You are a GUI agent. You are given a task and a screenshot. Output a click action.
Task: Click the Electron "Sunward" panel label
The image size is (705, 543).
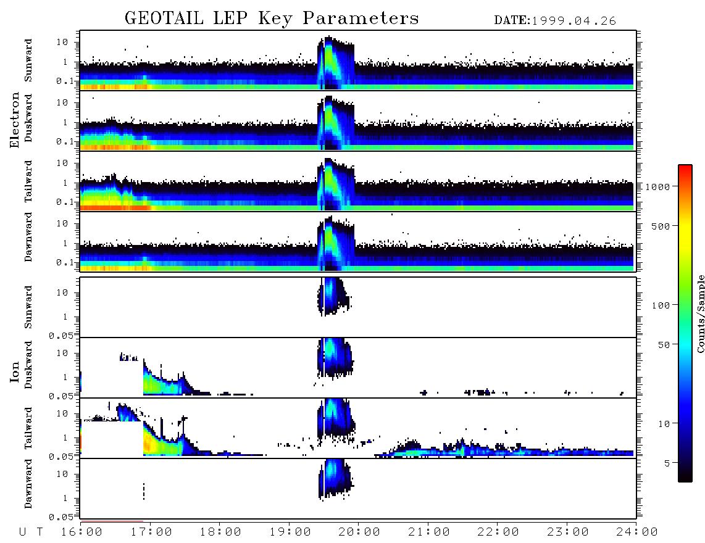[28, 60]
